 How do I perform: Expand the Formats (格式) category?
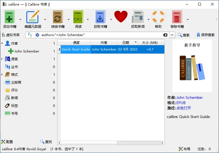[x=2, y=74]
